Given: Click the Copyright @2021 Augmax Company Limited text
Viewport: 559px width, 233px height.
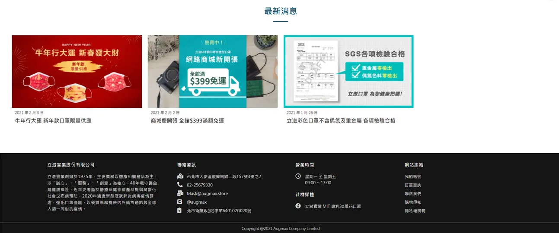Looking at the screenshot, I should click(281, 229).
